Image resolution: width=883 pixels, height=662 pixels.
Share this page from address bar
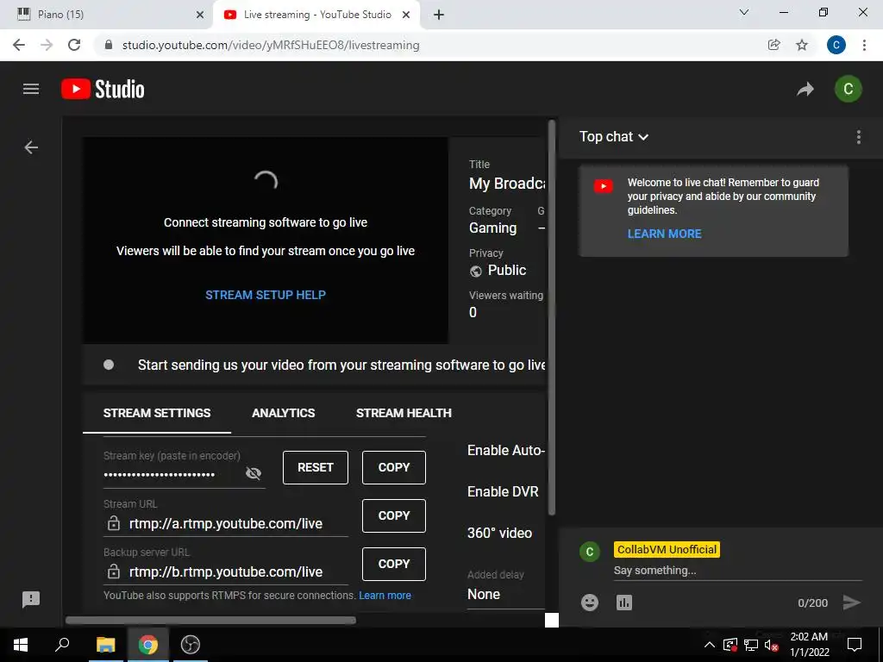click(774, 45)
